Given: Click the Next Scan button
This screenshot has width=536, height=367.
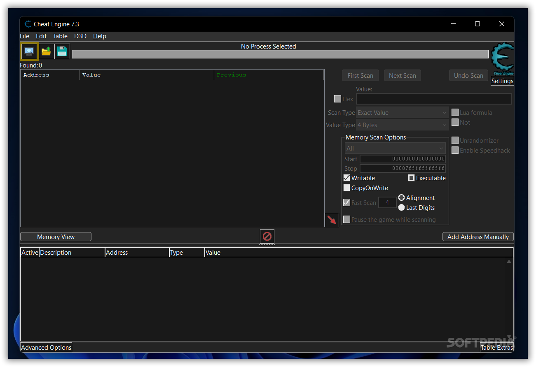Looking at the screenshot, I should pyautogui.click(x=403, y=75).
